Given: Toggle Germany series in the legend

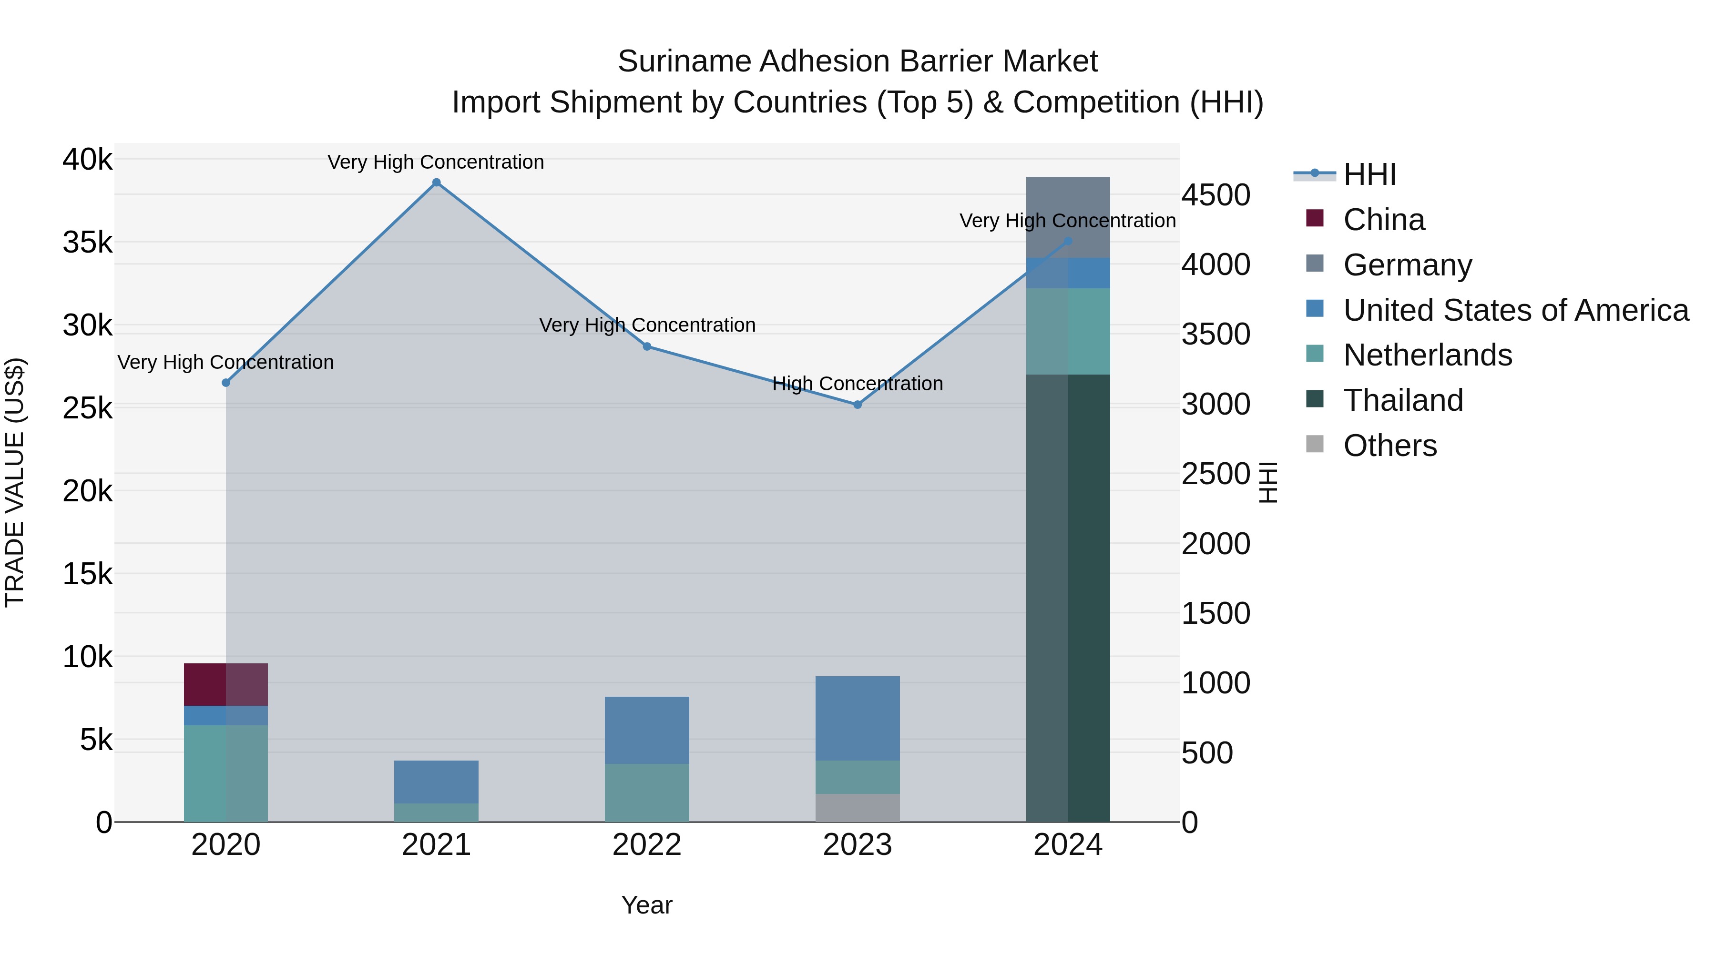Looking at the screenshot, I should coord(1389,265).
